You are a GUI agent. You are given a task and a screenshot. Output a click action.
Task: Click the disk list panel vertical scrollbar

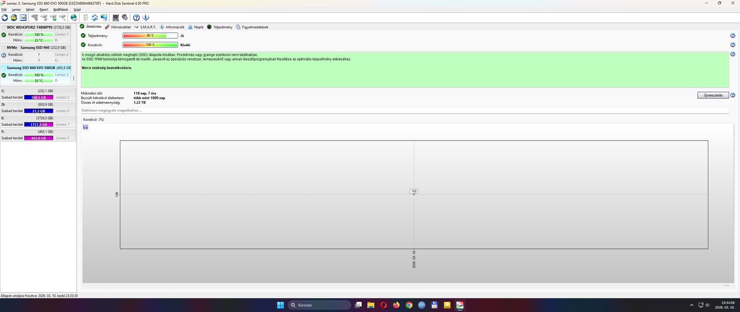(74, 78)
